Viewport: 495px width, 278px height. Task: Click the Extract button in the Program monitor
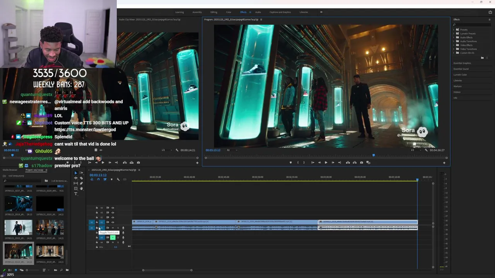[x=355, y=163]
